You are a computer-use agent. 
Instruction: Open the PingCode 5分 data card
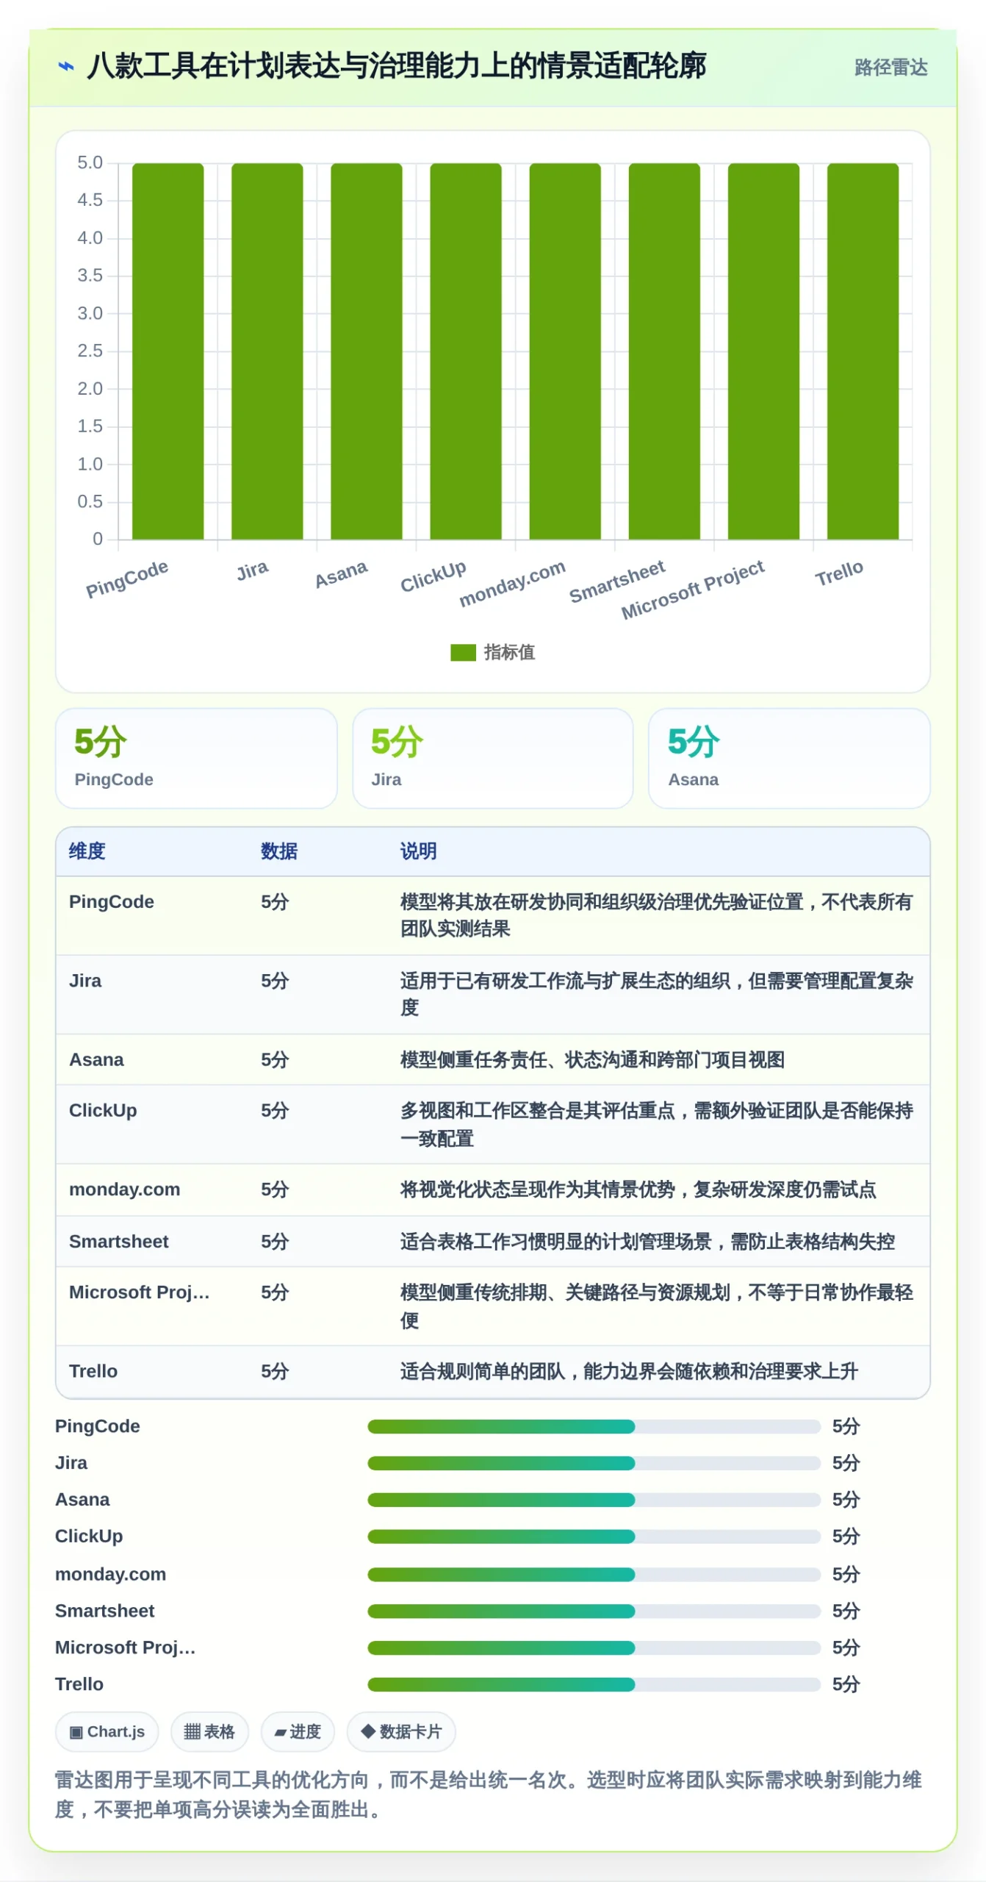click(196, 758)
